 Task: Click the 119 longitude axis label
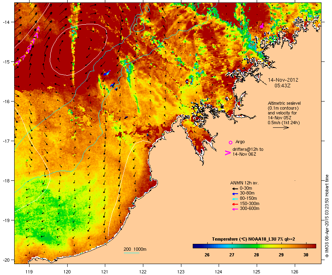pos(29,272)
